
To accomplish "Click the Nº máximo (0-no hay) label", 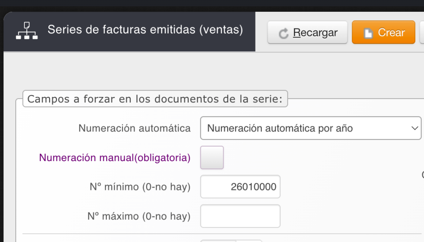I will (139, 216).
